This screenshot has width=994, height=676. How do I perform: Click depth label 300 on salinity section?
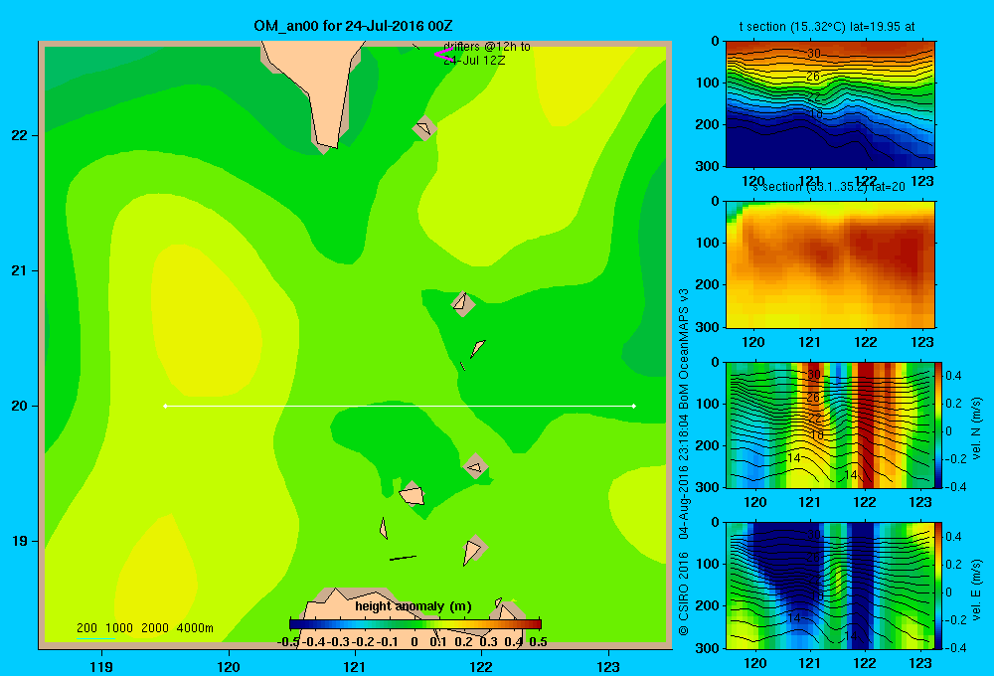tap(708, 327)
